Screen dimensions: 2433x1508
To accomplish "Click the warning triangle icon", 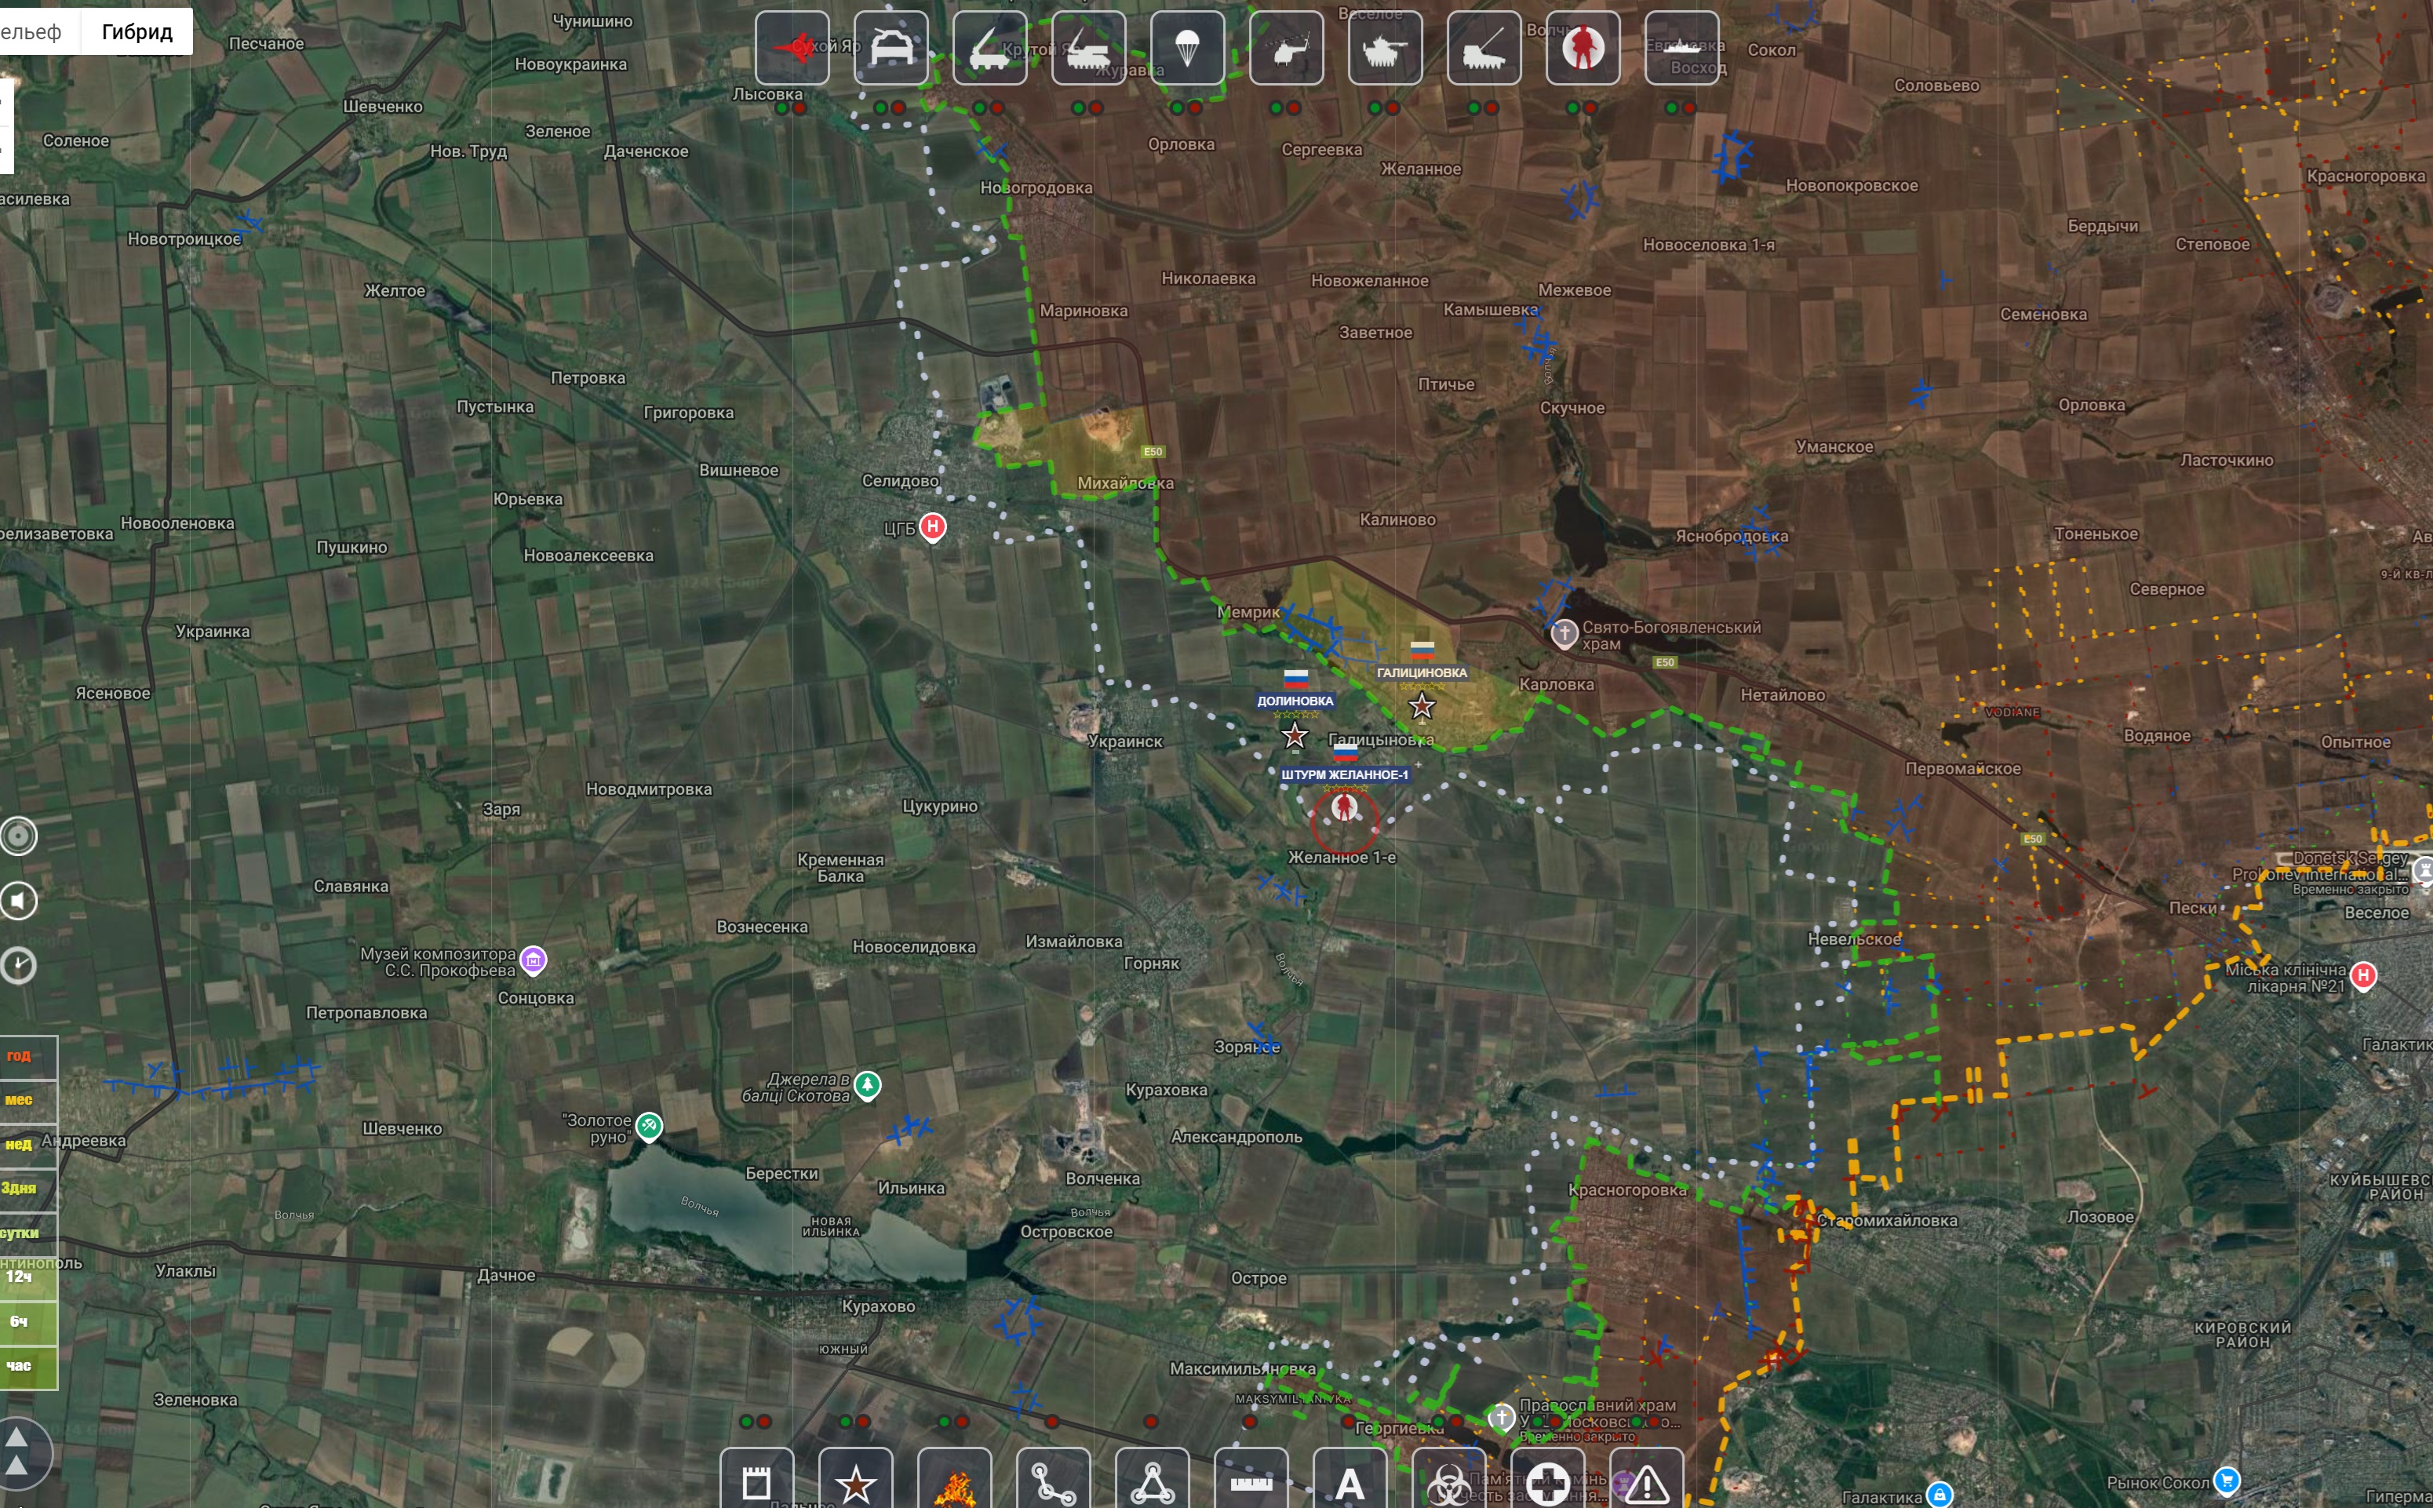I will point(1646,1484).
